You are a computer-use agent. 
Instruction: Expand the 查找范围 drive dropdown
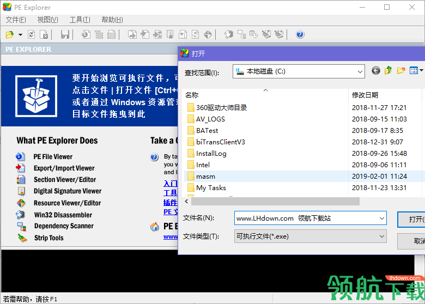click(360, 71)
